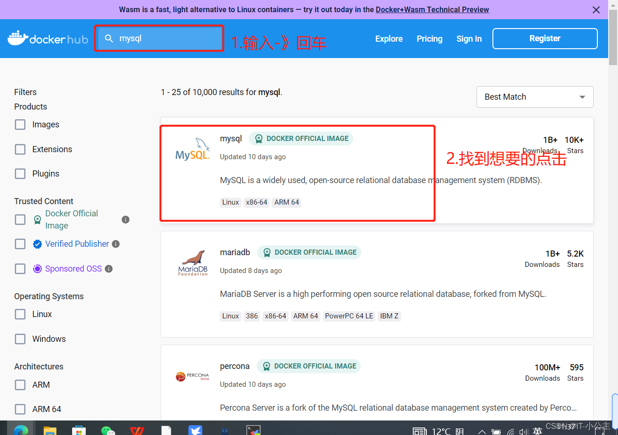Click the mysql Docker Official Image badge
The width and height of the screenshot is (618, 435).
[301, 139]
